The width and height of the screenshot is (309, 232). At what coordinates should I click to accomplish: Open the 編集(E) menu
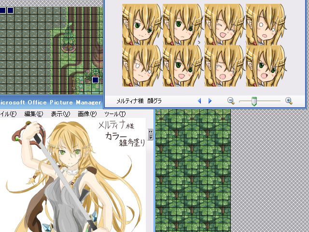point(33,114)
